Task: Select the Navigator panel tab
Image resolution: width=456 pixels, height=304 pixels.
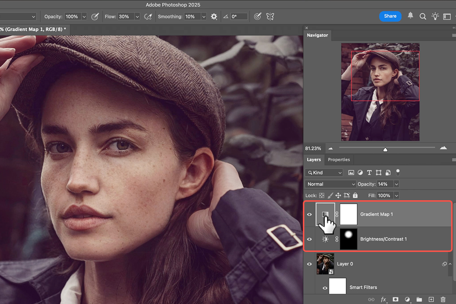Action: pos(317,35)
